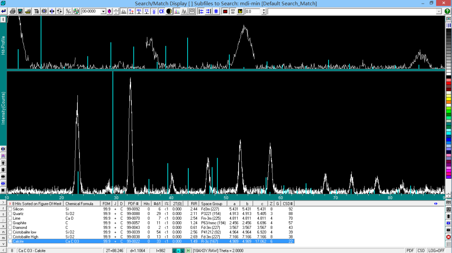Select the Cristobalite low row
The width and height of the screenshot is (452, 253).
pos(25,232)
